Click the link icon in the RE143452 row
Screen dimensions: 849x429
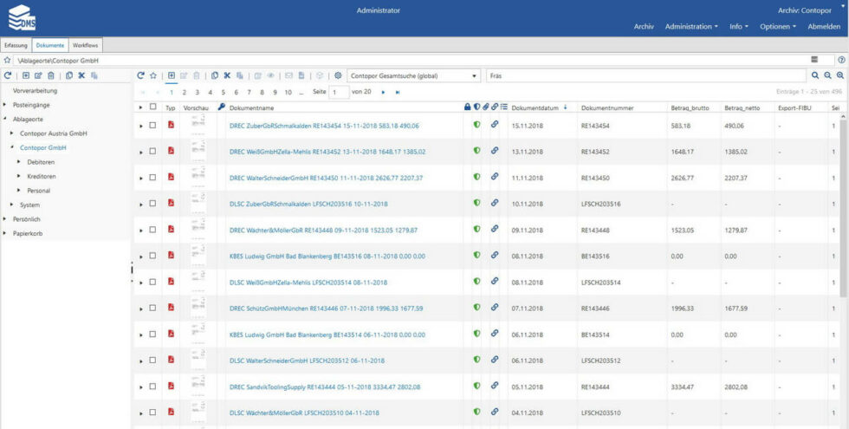(x=495, y=151)
